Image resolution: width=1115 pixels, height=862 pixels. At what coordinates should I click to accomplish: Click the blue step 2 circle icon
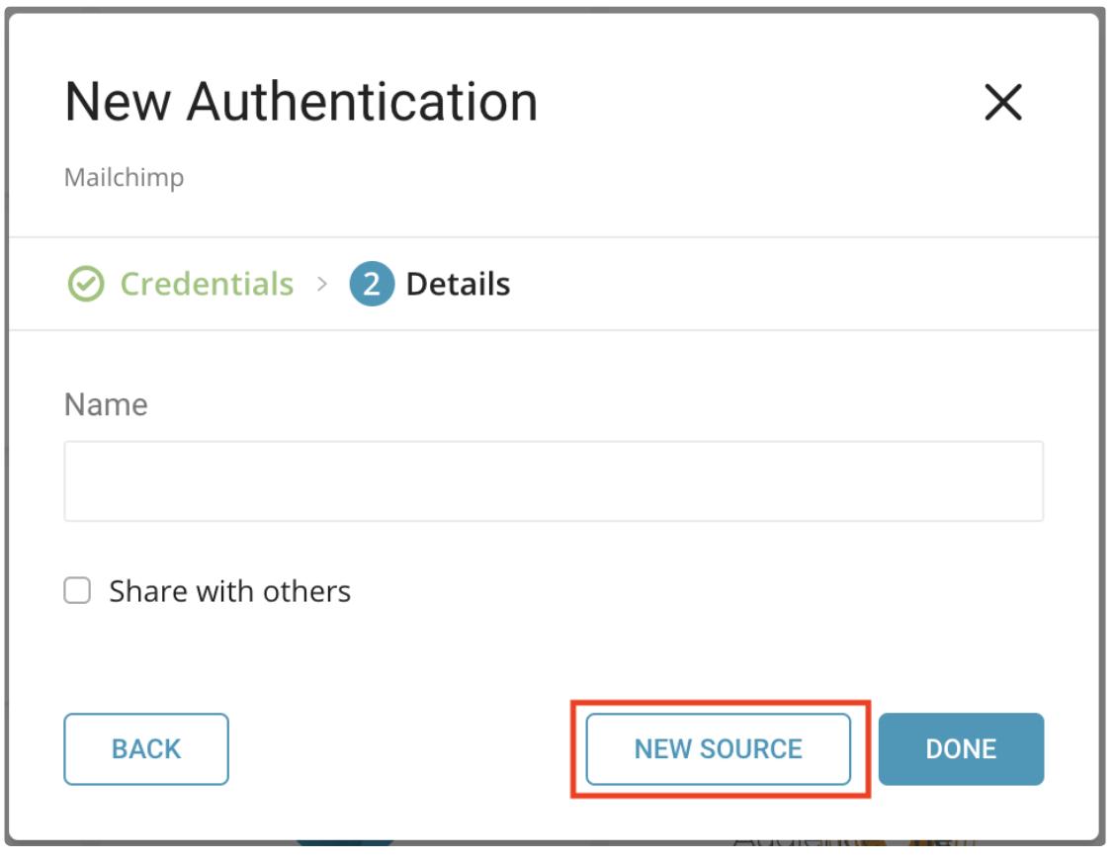(372, 285)
